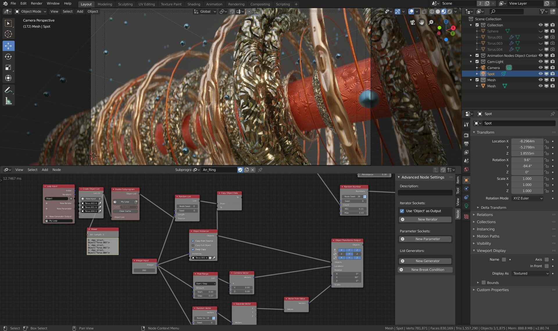This screenshot has width=558, height=331.
Task: Open the Object properties tab
Action: tap(466, 180)
